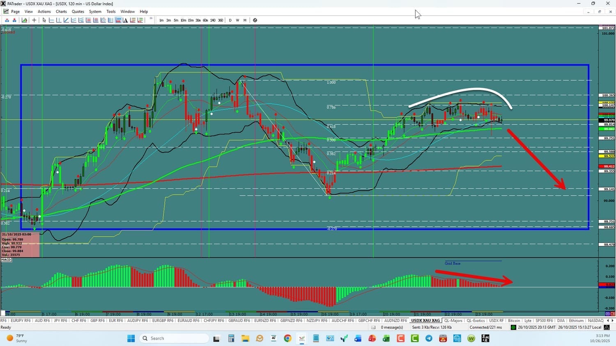Click the 'Grid Base' label on chart
Image resolution: width=616 pixels, height=346 pixels.
(x=453, y=263)
